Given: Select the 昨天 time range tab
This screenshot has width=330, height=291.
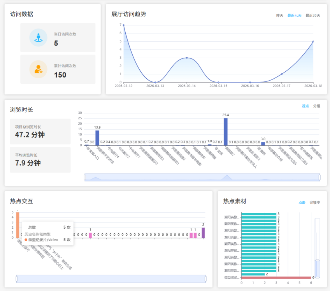Looking at the screenshot, I should 280,16.
